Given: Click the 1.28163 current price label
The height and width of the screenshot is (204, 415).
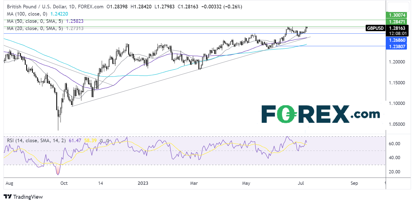Looking at the screenshot, I should tap(397, 28).
